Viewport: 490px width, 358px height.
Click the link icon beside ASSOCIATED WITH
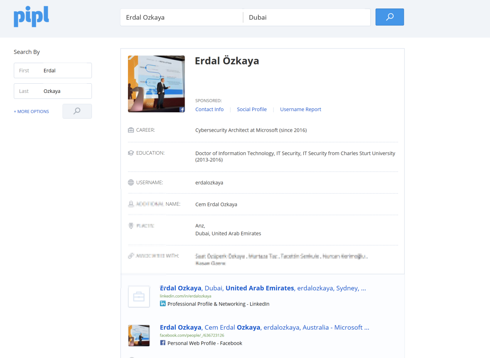131,256
